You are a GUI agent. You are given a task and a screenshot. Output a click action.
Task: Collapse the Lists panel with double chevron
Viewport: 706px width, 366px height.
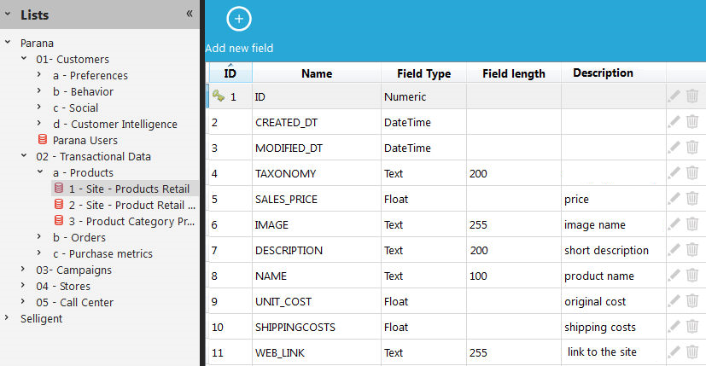pos(190,14)
